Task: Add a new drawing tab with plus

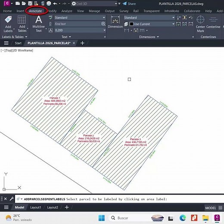Action: pyautogui.click(x=82, y=43)
